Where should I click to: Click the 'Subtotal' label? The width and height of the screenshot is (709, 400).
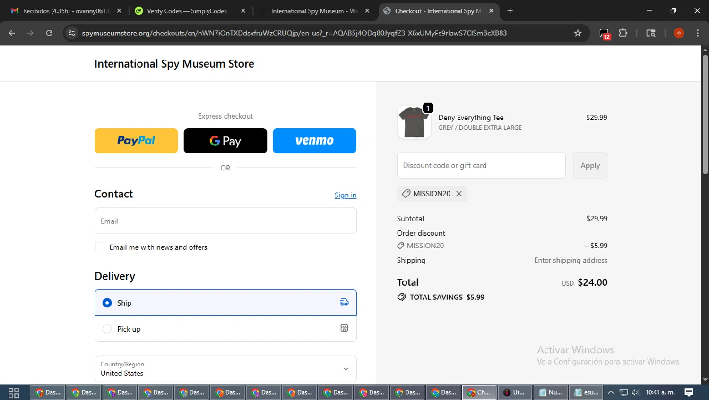(x=410, y=219)
